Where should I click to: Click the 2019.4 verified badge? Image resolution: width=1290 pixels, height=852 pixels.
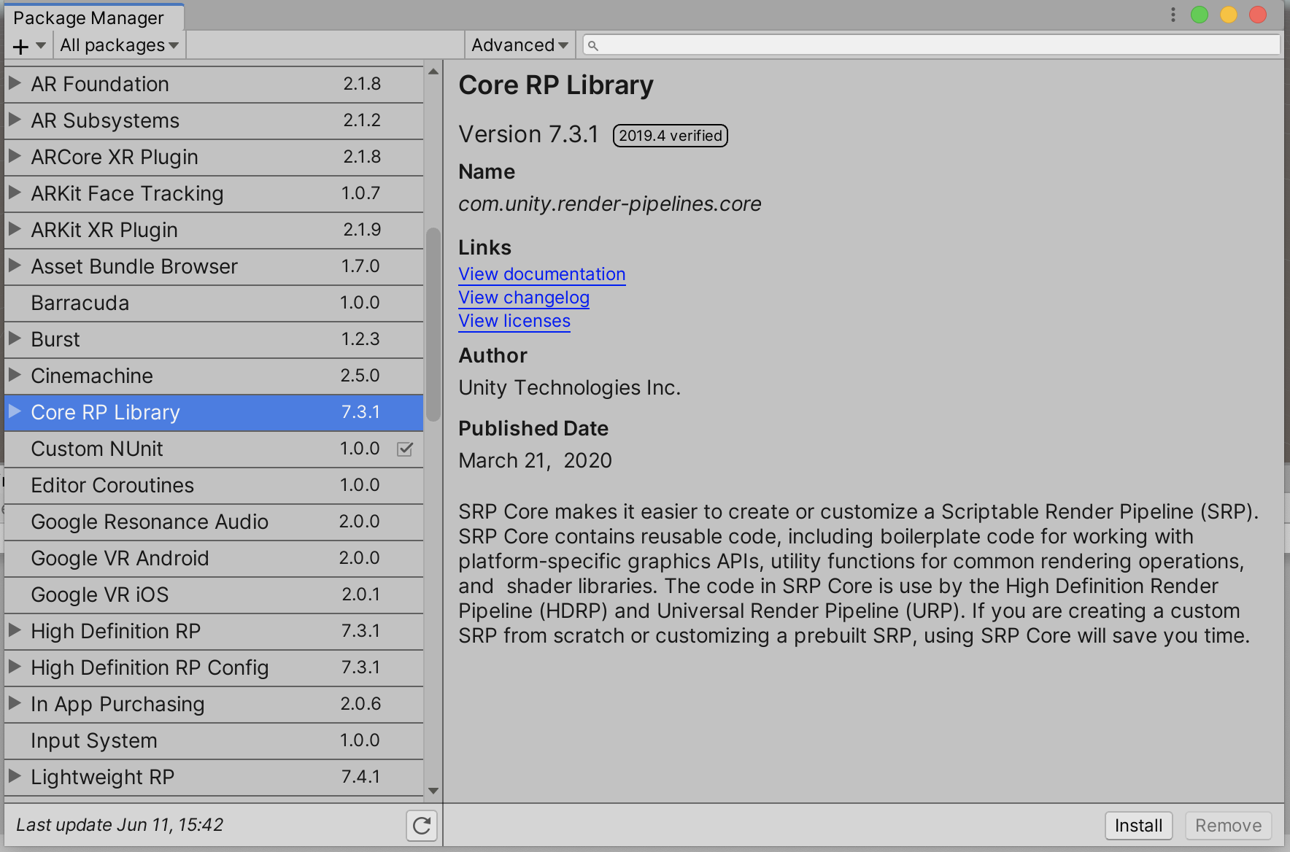click(x=669, y=135)
